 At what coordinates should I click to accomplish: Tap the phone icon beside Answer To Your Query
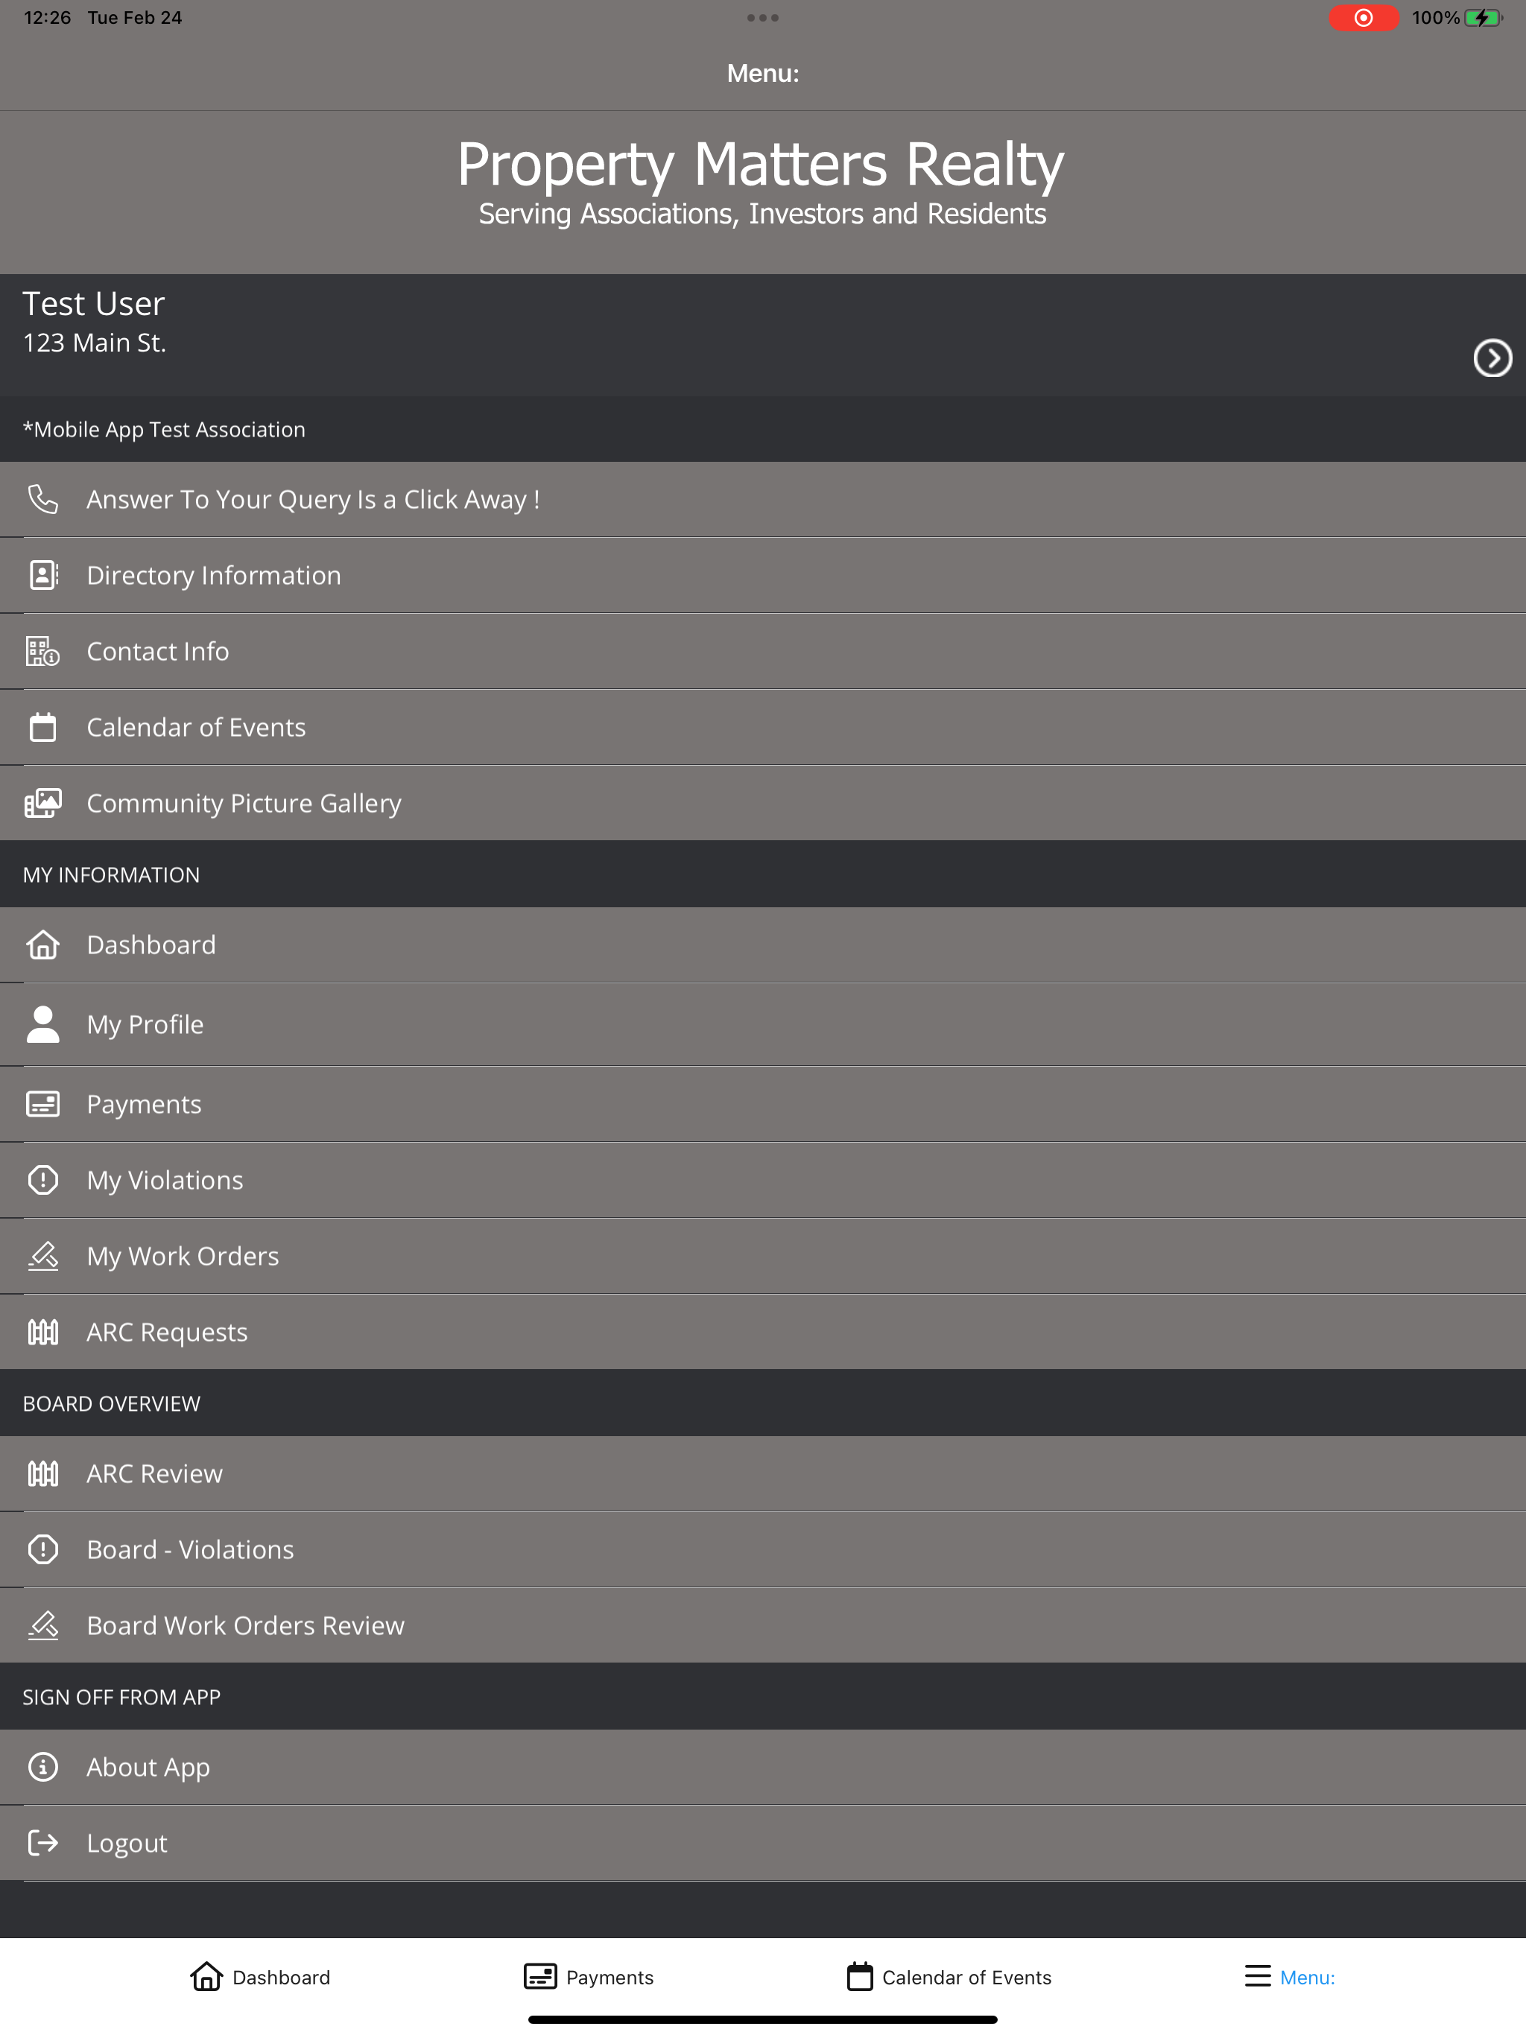pos(42,500)
